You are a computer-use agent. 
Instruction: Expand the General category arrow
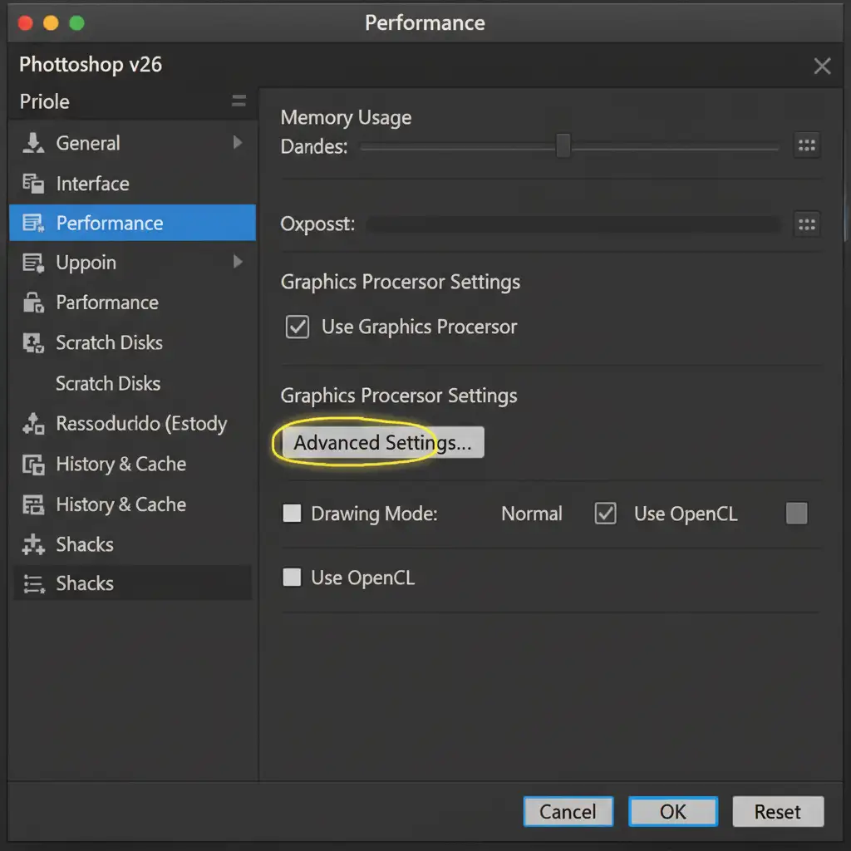tap(238, 143)
